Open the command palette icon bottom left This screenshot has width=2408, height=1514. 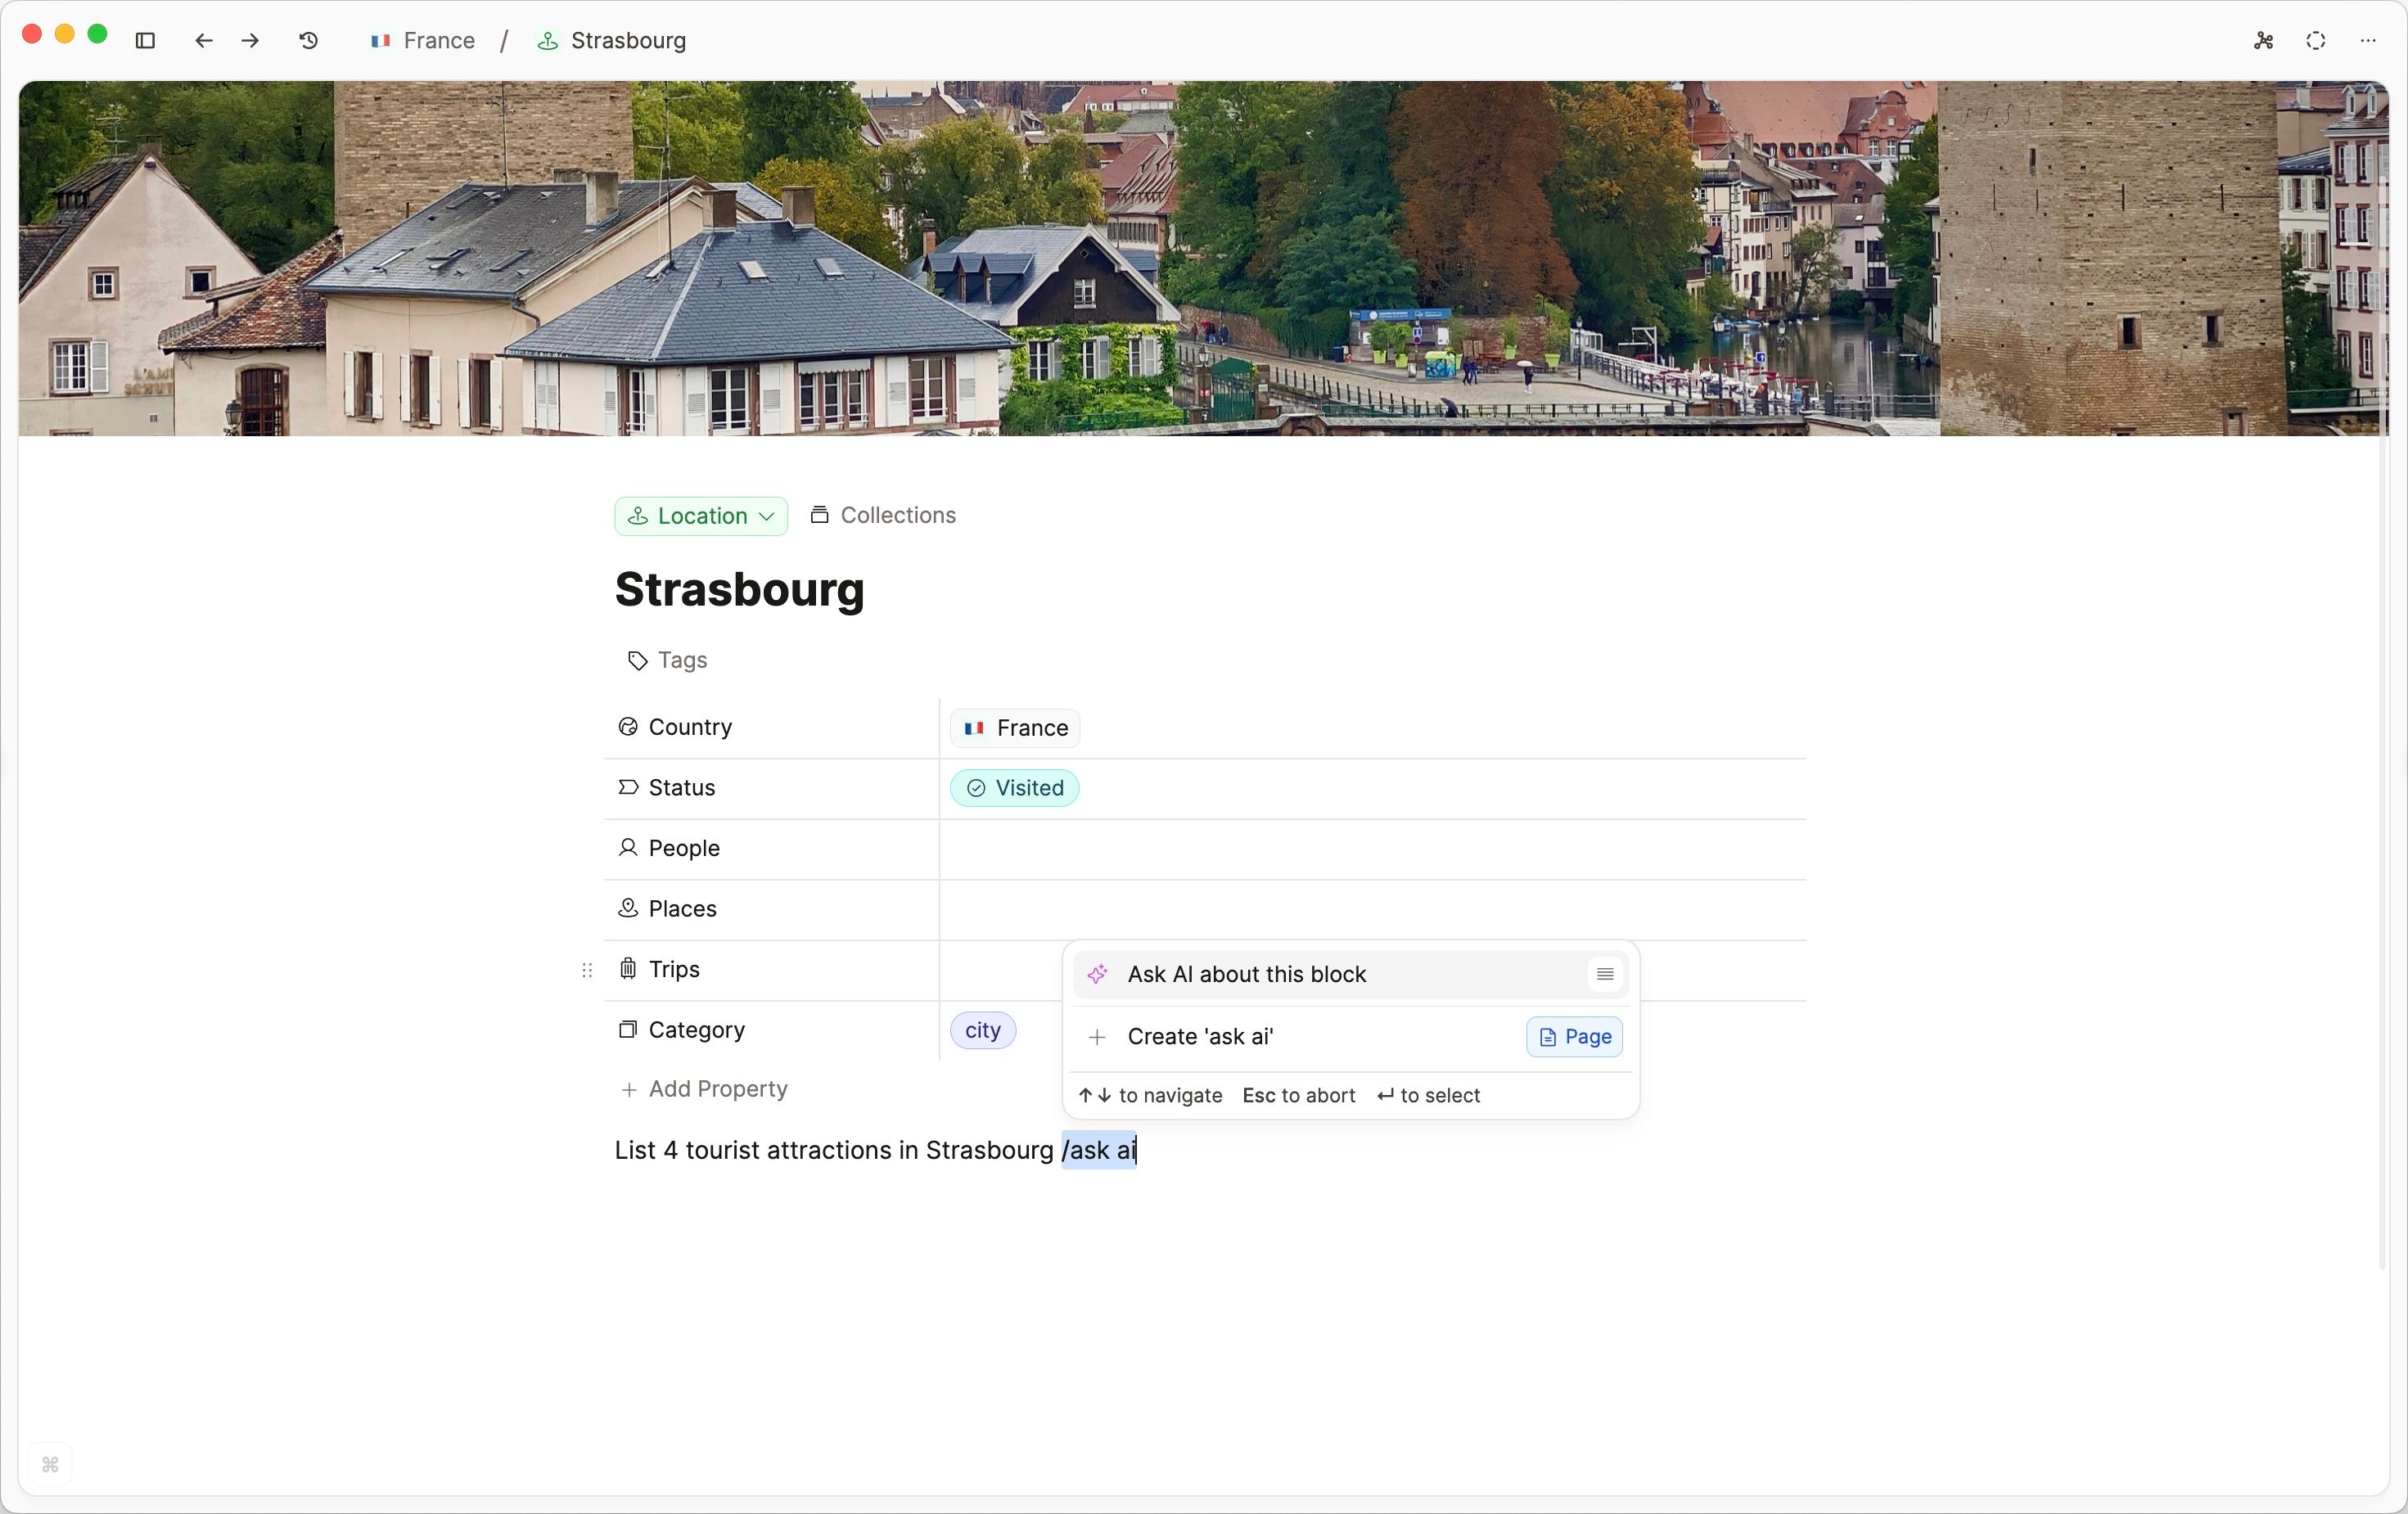coord(50,1465)
